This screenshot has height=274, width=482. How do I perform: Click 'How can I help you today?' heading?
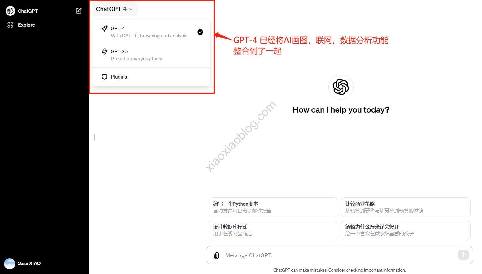coord(341,110)
